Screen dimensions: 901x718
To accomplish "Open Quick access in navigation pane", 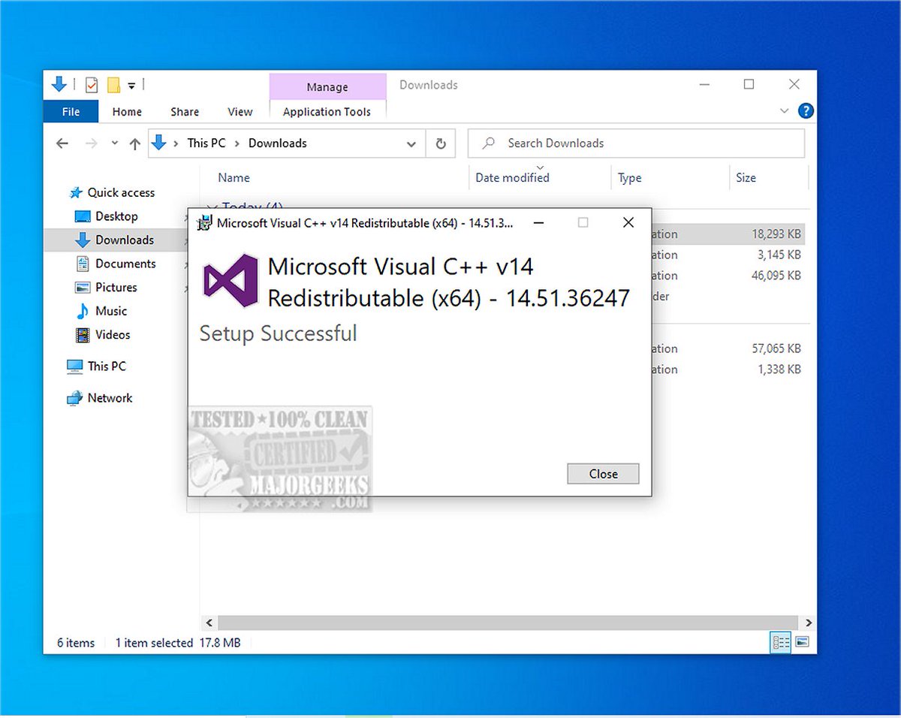I will coord(112,192).
